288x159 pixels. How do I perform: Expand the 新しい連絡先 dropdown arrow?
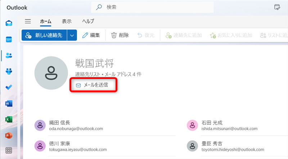(x=72, y=35)
